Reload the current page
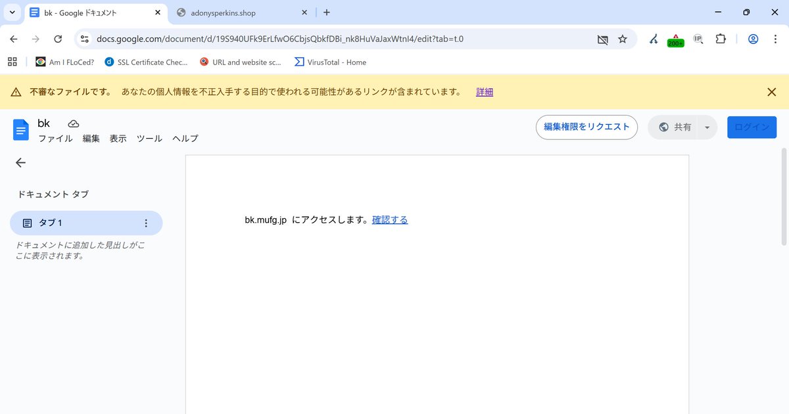This screenshot has width=789, height=414. coord(58,39)
